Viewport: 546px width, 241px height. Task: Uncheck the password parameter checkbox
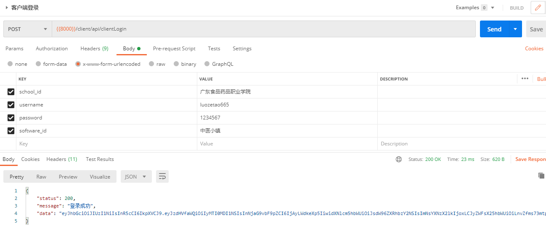(x=11, y=118)
